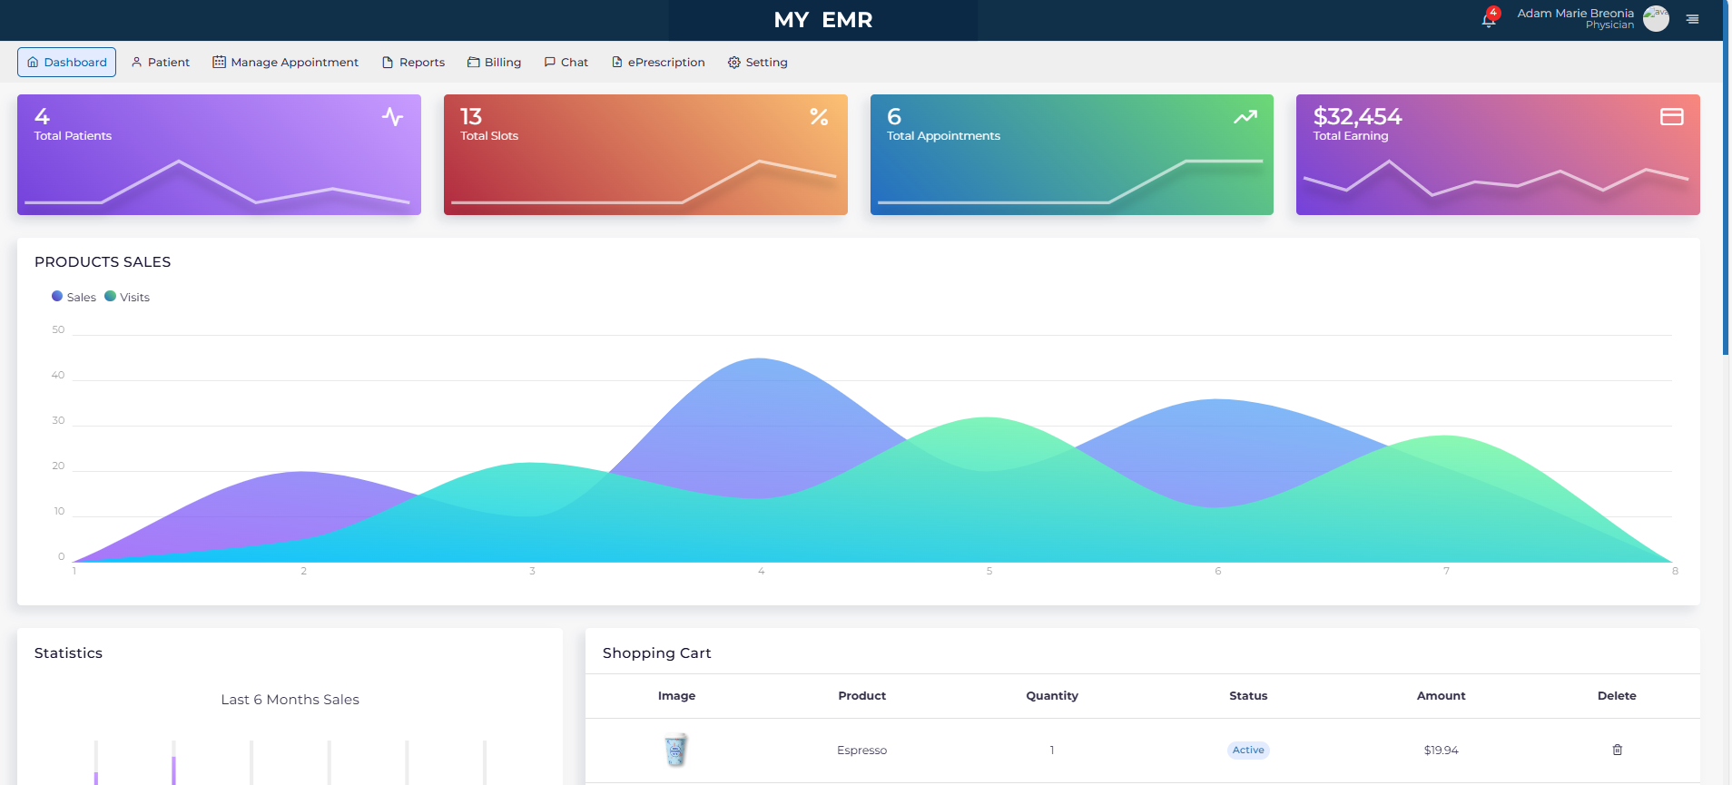Open the Reports menu item
Viewport: 1732px width, 785px height.
413,63
